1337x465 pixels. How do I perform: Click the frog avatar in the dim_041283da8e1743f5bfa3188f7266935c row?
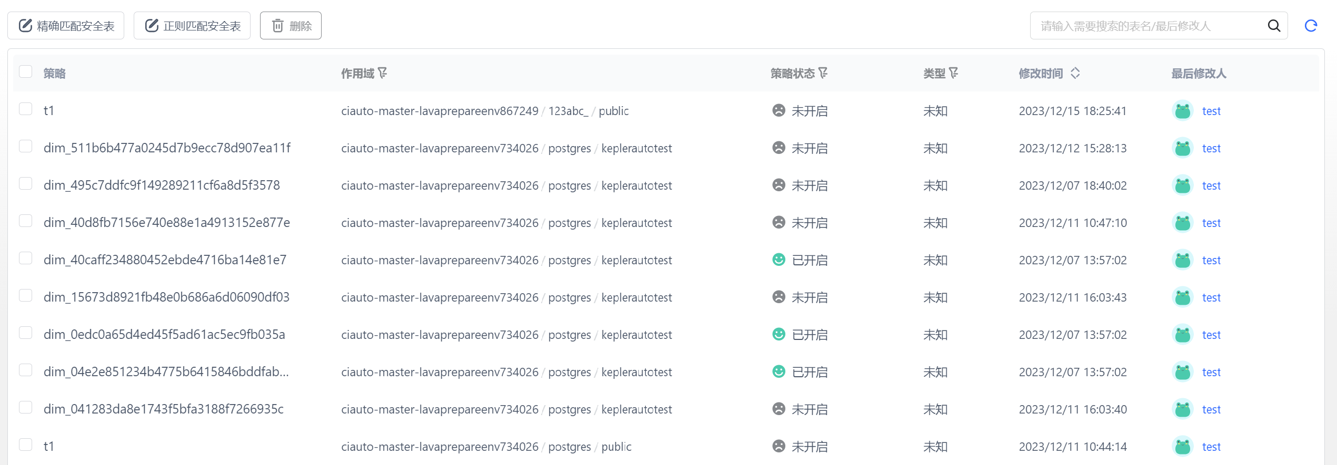pos(1183,409)
